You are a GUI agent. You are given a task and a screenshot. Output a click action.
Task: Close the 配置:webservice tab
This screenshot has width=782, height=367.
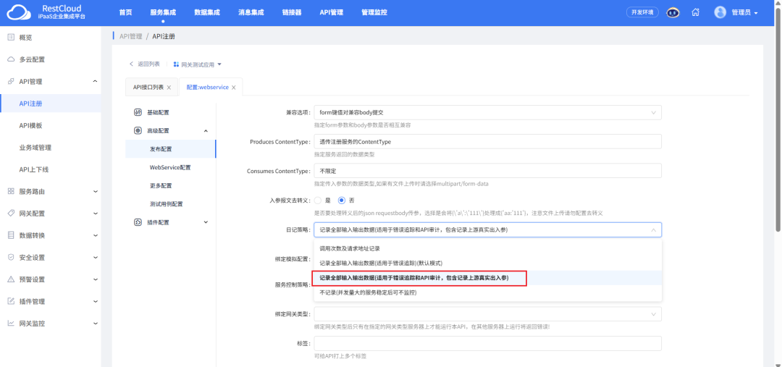tap(234, 88)
